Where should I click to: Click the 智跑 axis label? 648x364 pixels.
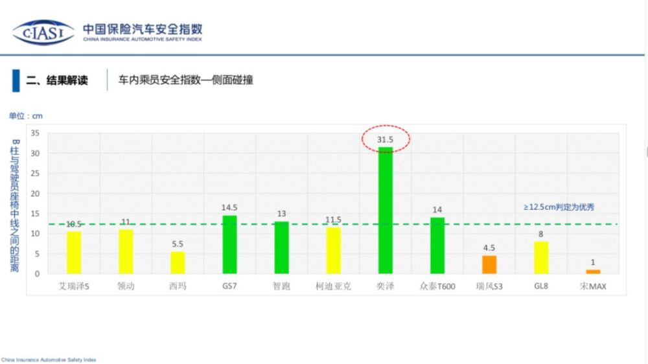click(x=281, y=286)
